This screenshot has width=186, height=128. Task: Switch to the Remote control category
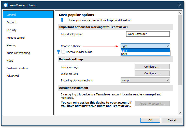point(16,38)
